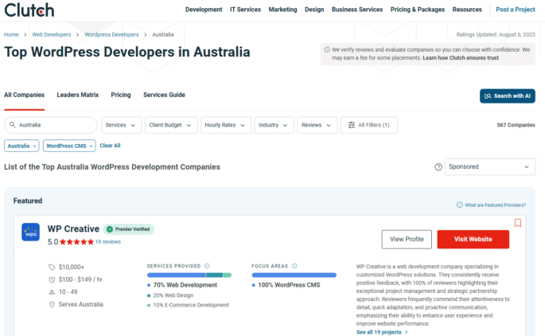Click the Visit Website button
545x336 pixels.
click(473, 240)
